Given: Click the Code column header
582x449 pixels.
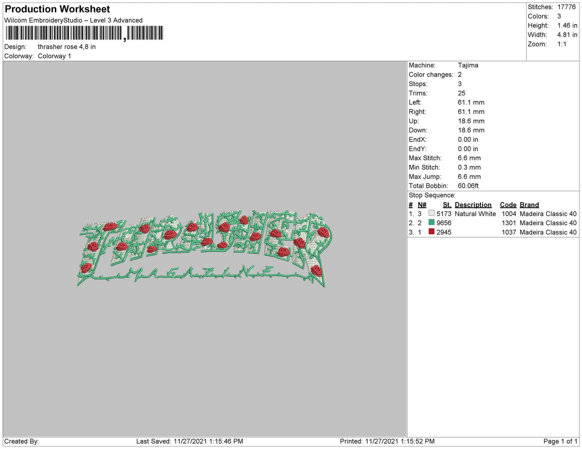Looking at the screenshot, I should click(508, 205).
